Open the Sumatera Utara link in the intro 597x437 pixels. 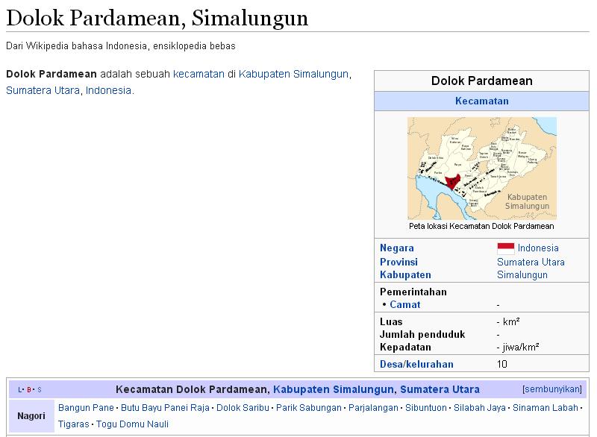(x=42, y=87)
